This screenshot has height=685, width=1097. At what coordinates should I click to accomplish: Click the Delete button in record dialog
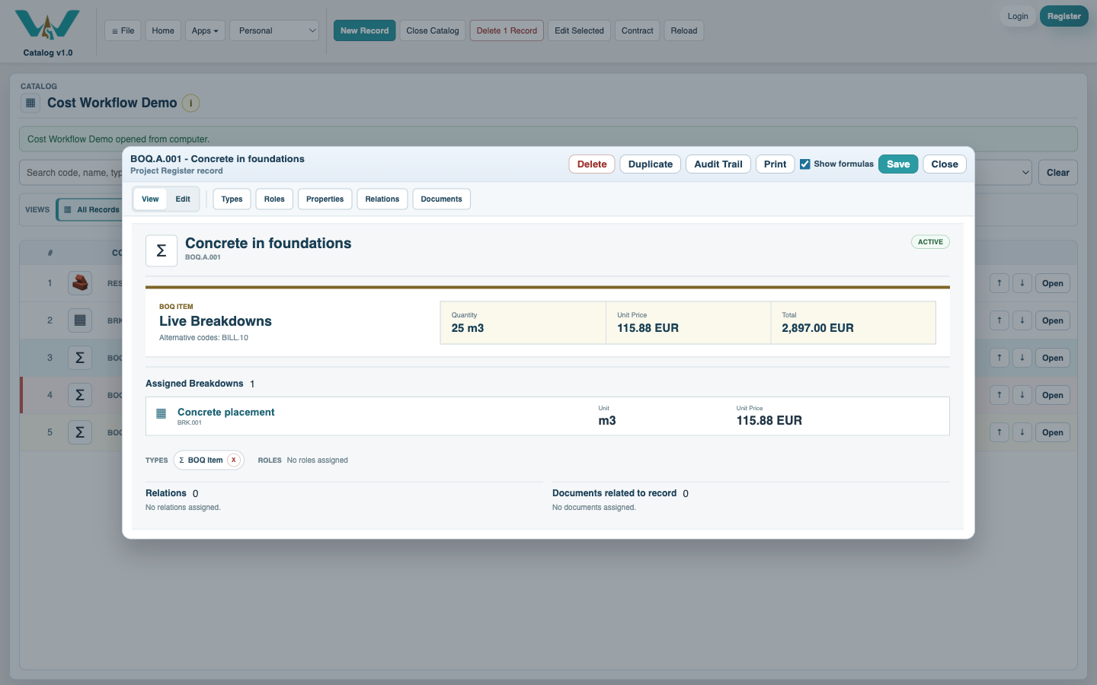[592, 164]
